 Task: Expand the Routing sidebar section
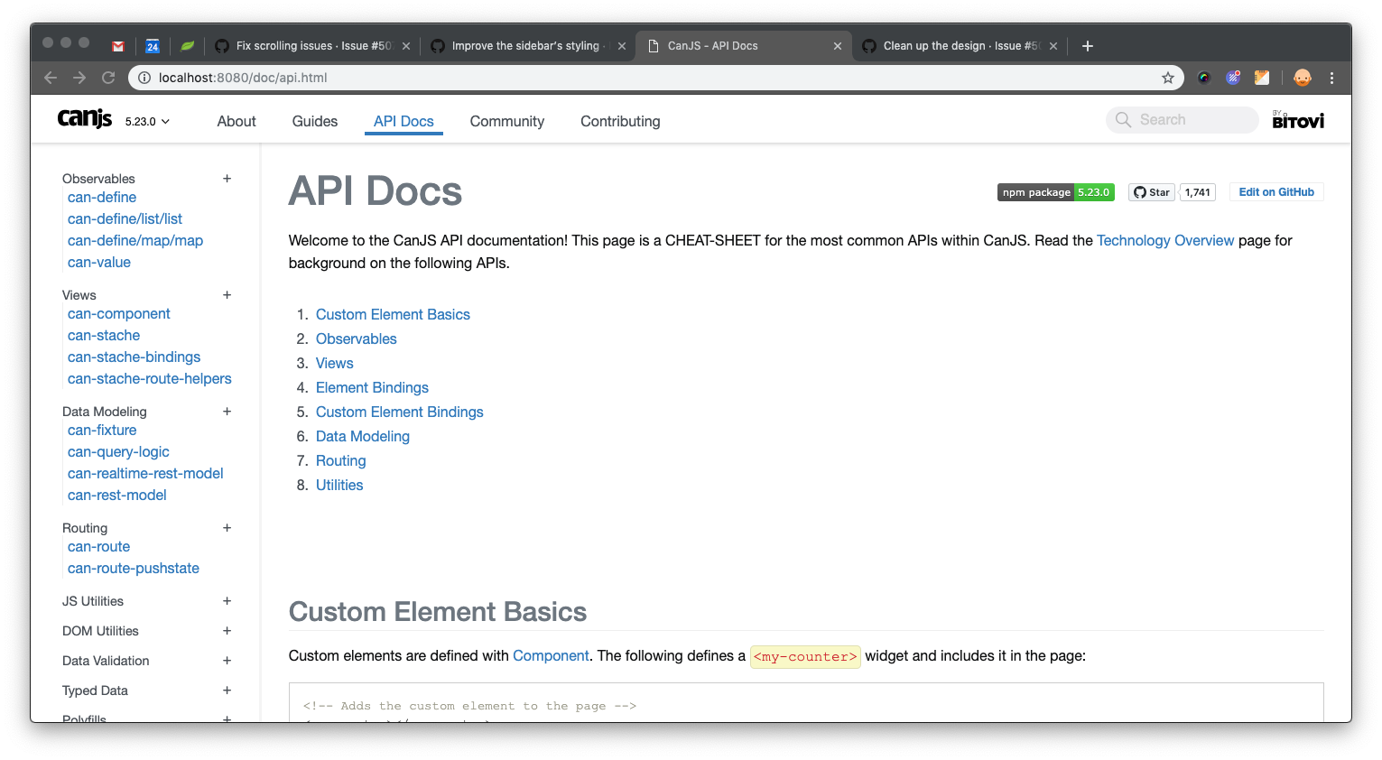click(227, 528)
